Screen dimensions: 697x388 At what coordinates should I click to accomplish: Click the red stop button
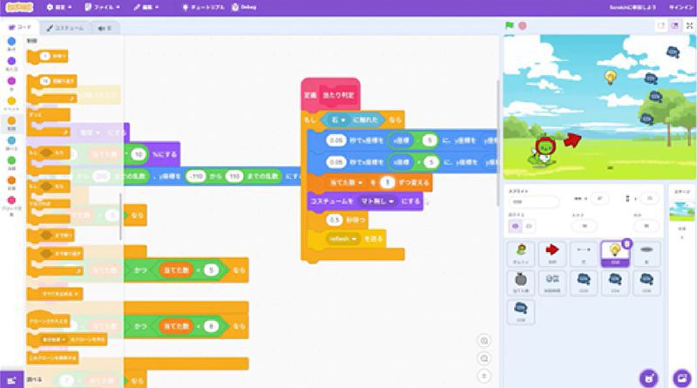[523, 25]
